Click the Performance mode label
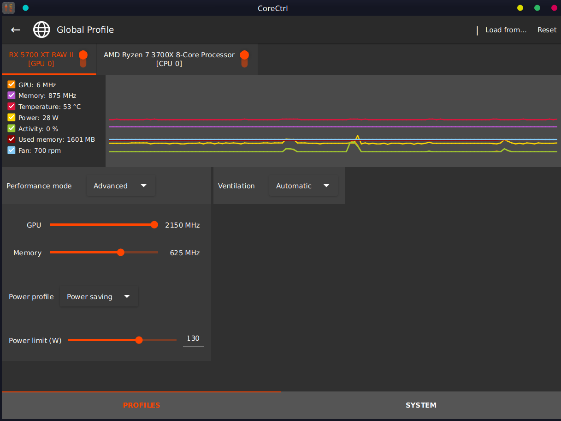This screenshot has width=561, height=421. click(x=39, y=186)
